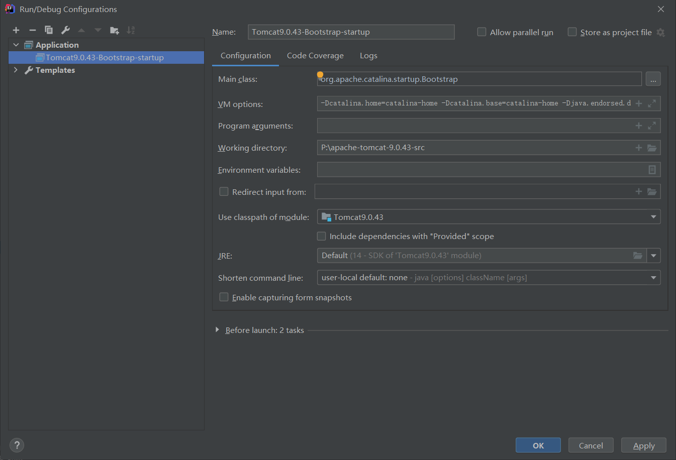Viewport: 676px width, 460px height.
Task: Enable Allow parallel run checkbox
Action: tap(481, 32)
